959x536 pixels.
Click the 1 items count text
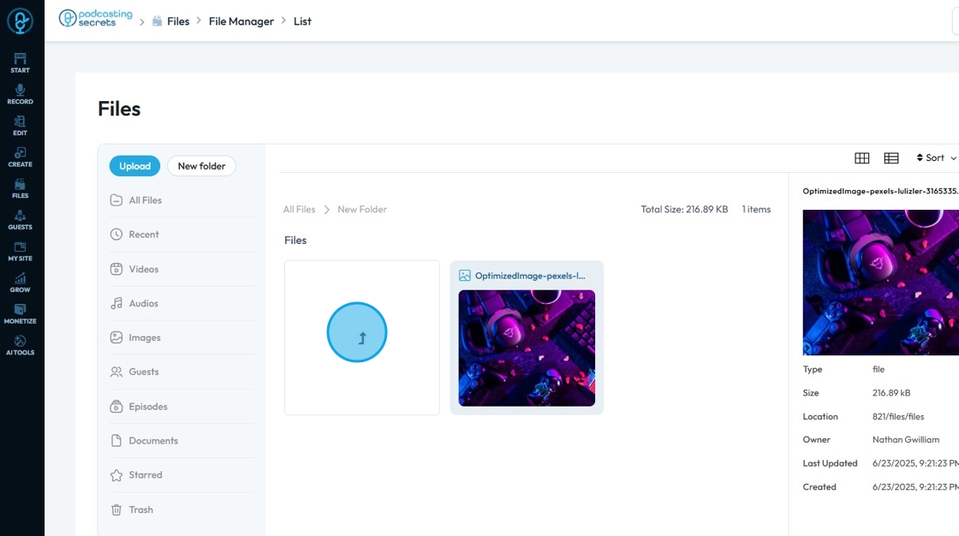[756, 209]
